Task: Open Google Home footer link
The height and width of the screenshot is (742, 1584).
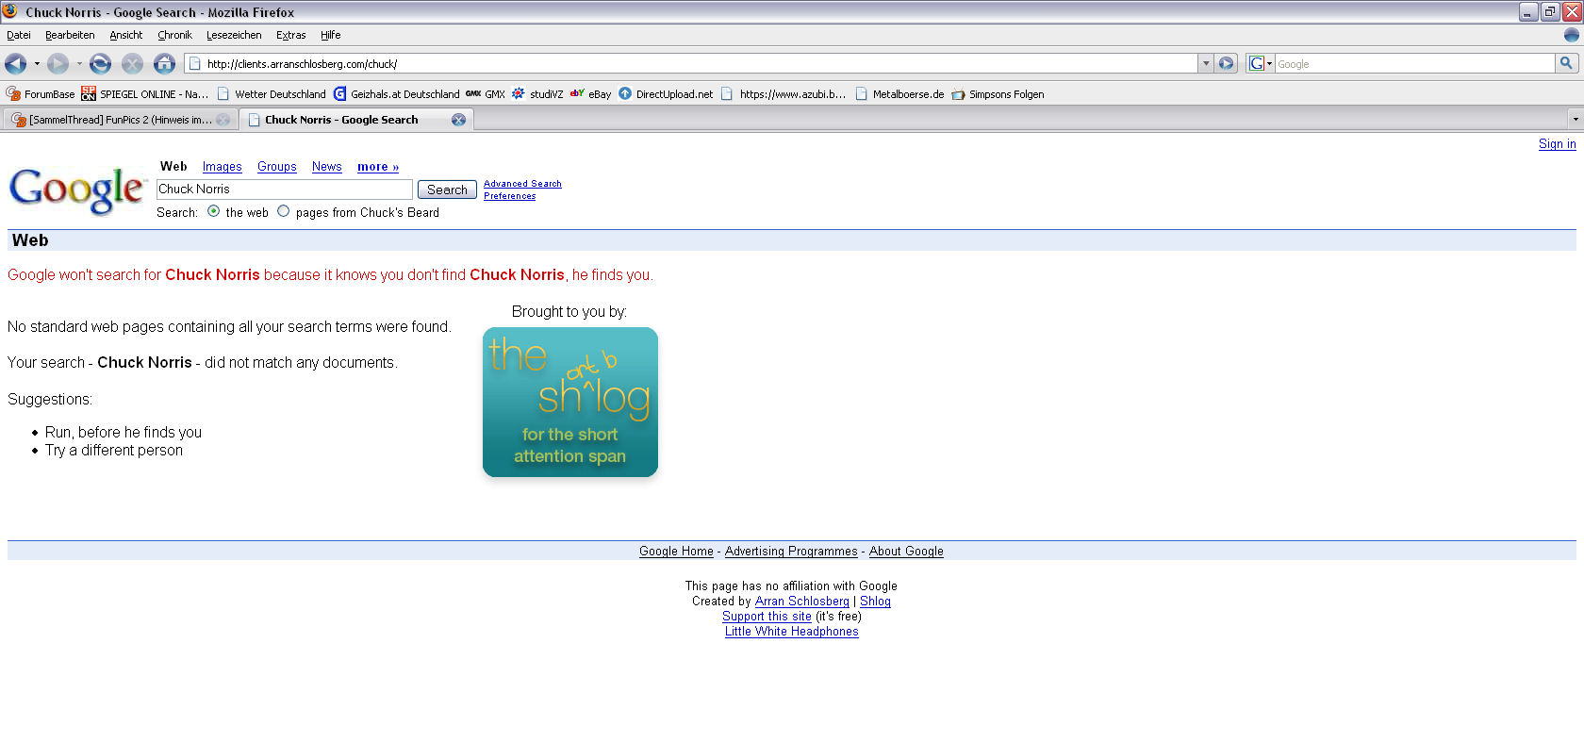Action: pyautogui.click(x=676, y=552)
